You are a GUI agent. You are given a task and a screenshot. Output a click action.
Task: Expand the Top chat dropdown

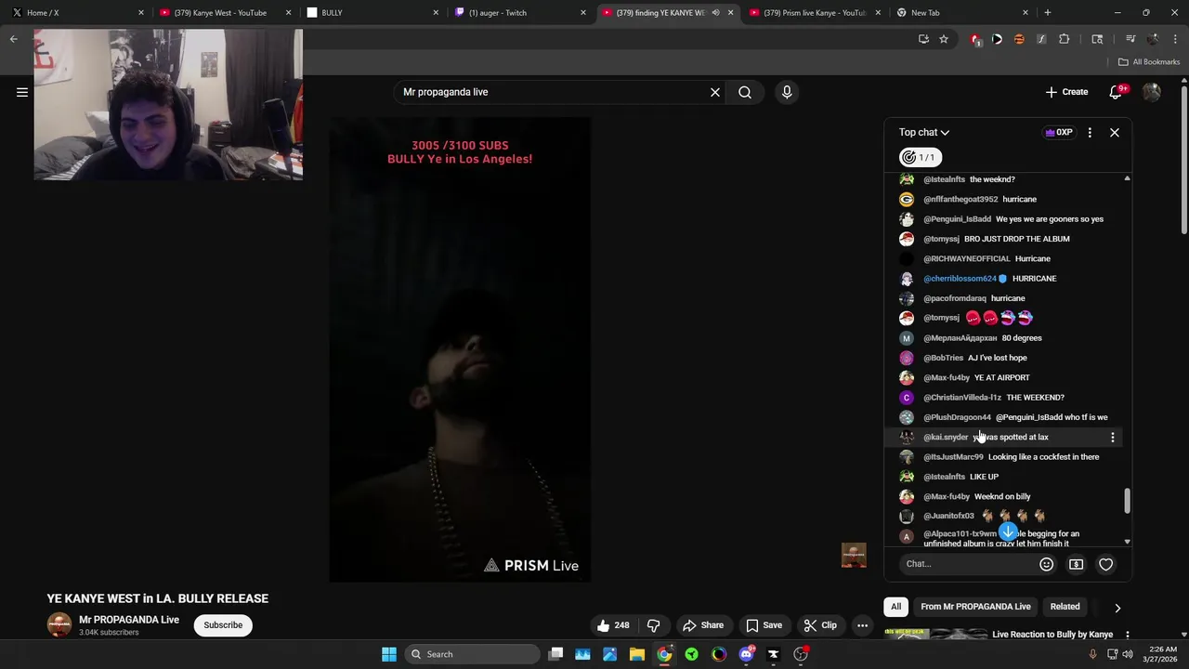tap(924, 133)
